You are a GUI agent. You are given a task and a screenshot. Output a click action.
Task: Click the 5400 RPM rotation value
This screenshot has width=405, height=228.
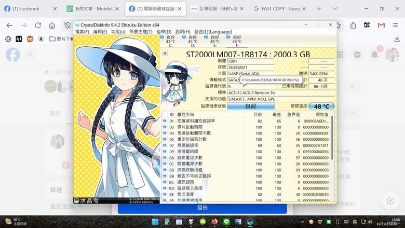[x=321, y=74]
